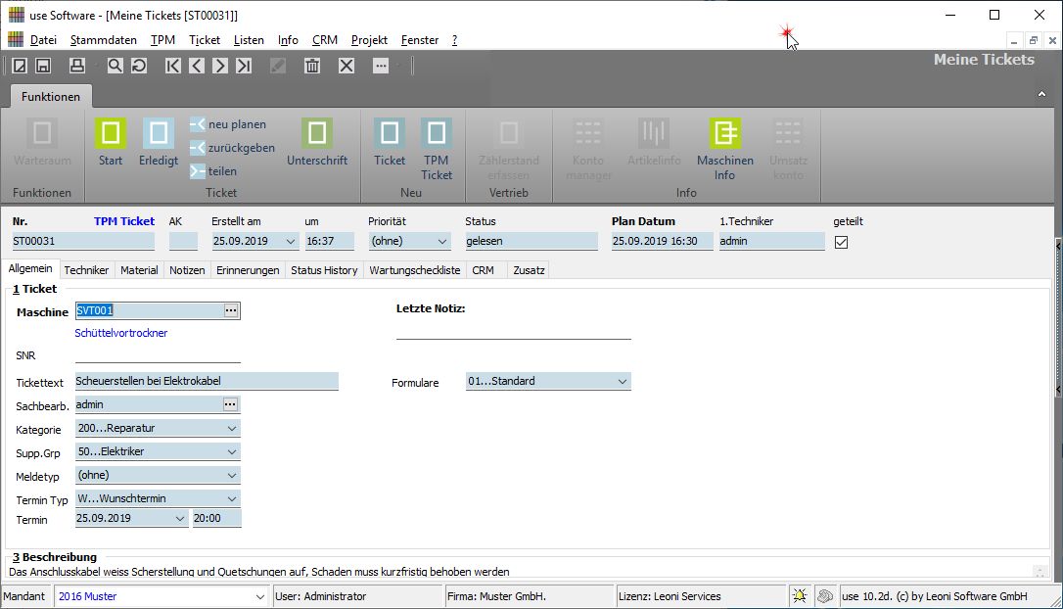Click the Status field showing gelesen
Image resolution: width=1063 pixels, height=609 pixels.
tap(531, 242)
